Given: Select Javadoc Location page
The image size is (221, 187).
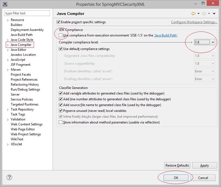Looking at the screenshot, I should click(x=23, y=55).
